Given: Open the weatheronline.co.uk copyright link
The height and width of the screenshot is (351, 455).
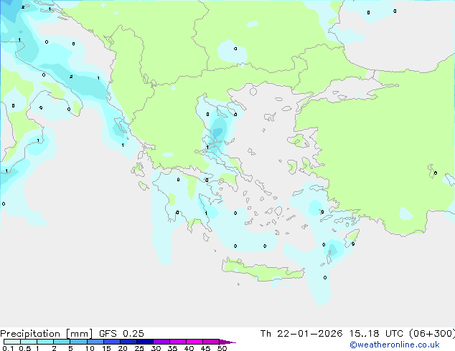Looking at the screenshot, I should pyautogui.click(x=395, y=345).
